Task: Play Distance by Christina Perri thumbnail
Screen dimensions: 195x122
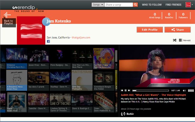Action: point(17,58)
